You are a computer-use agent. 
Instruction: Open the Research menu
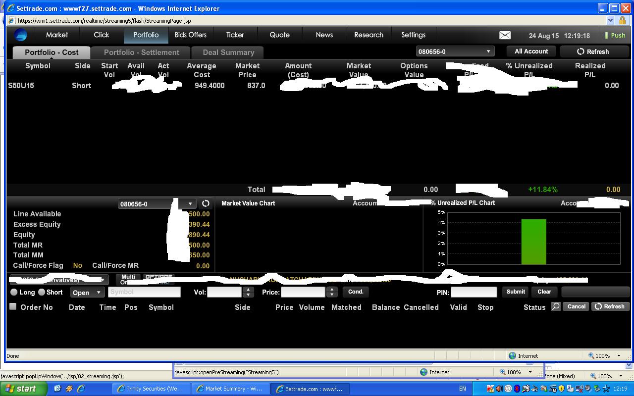coord(369,35)
